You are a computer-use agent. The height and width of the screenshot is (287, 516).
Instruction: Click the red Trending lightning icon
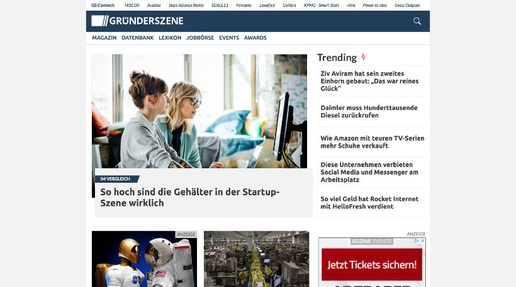point(363,57)
